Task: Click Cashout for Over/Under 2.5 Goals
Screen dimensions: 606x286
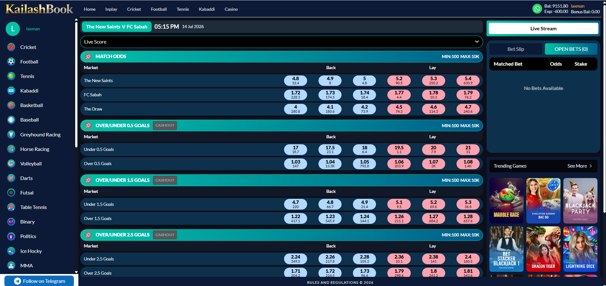Action: [x=165, y=235]
